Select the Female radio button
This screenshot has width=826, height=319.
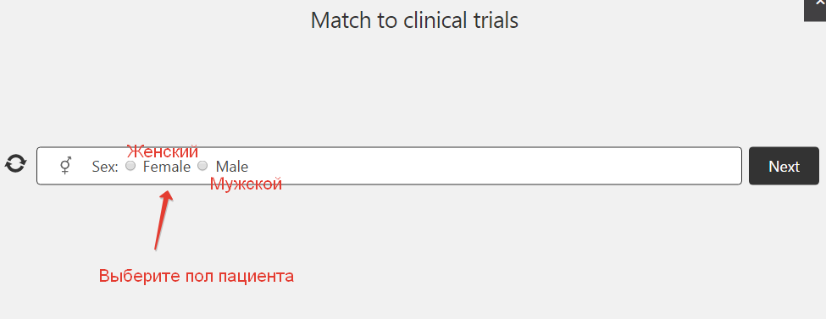coord(130,166)
